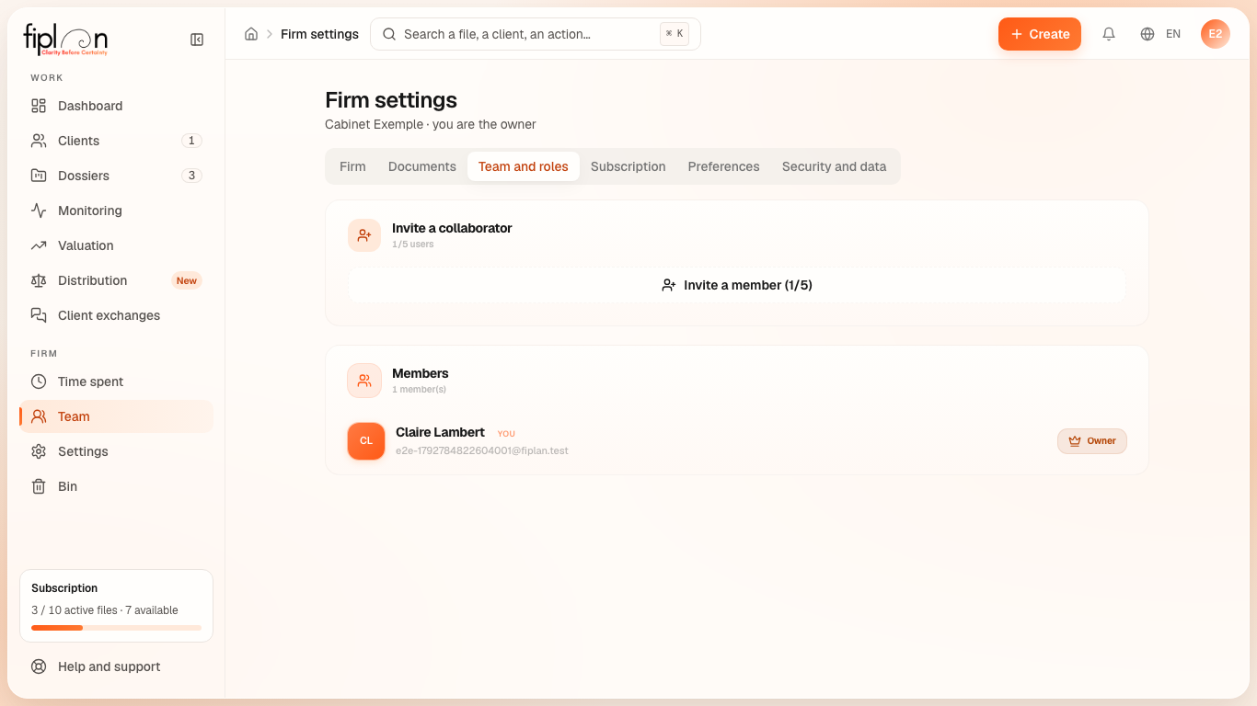Open Clients in sidebar

[x=116, y=141]
